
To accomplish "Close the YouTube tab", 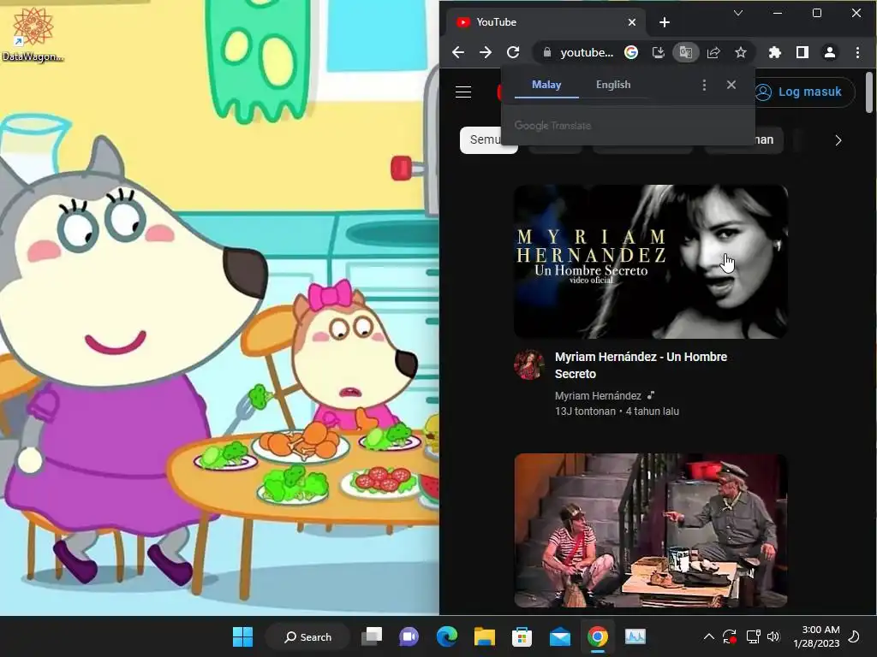I will (632, 22).
